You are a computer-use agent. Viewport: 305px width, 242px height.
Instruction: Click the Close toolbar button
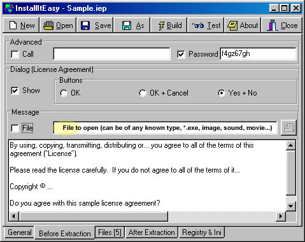click(x=282, y=25)
